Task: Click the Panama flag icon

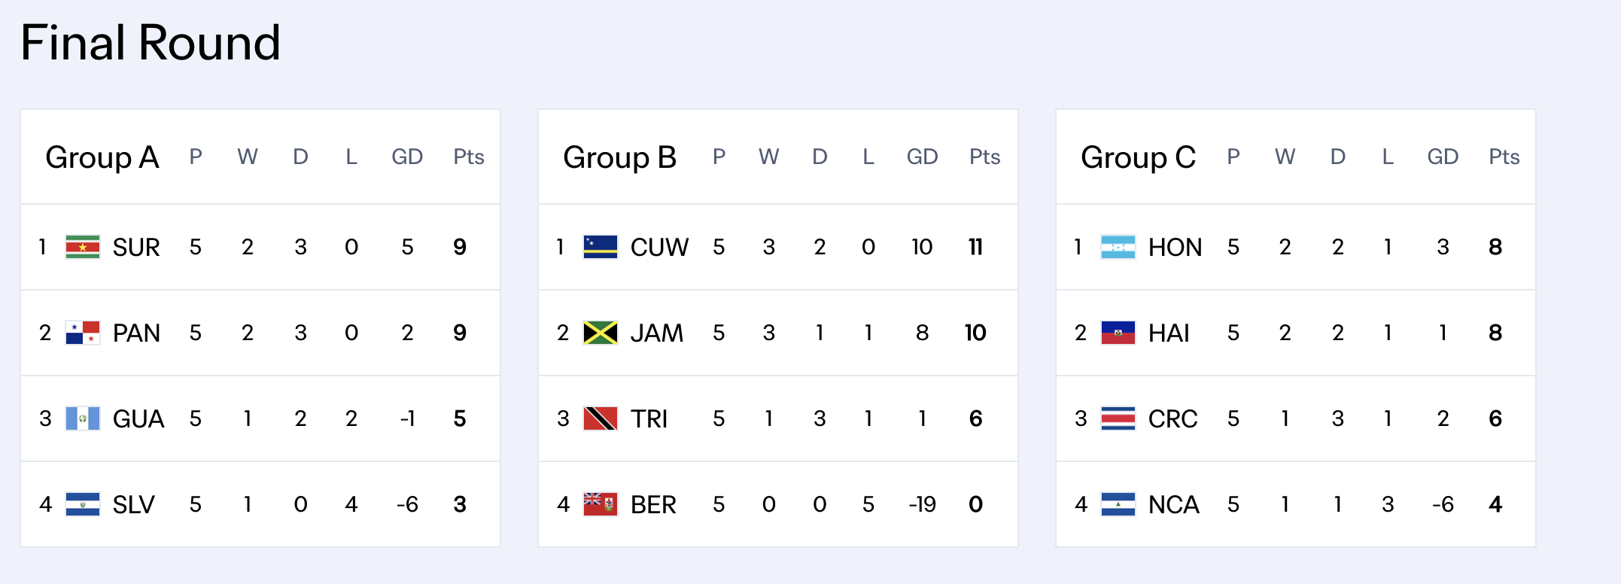Action: coord(83,333)
